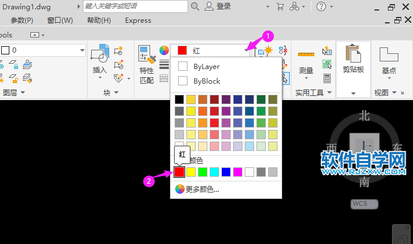
Task: Open the Express menu
Action: click(x=138, y=20)
